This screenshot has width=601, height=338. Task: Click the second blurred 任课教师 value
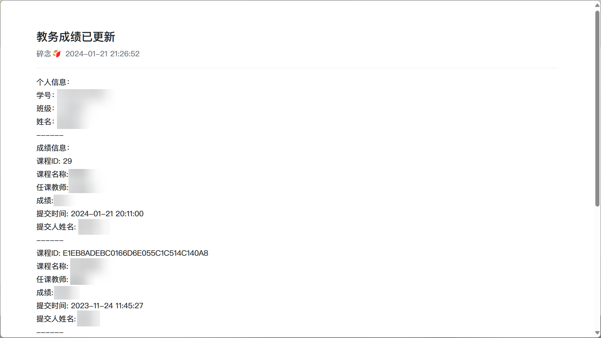[x=91, y=279]
